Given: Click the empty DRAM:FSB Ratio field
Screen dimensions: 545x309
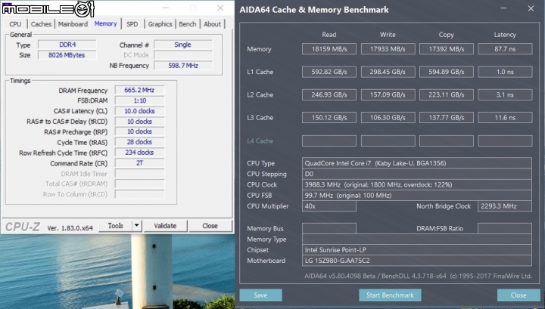Looking at the screenshot, I should coord(505,228).
